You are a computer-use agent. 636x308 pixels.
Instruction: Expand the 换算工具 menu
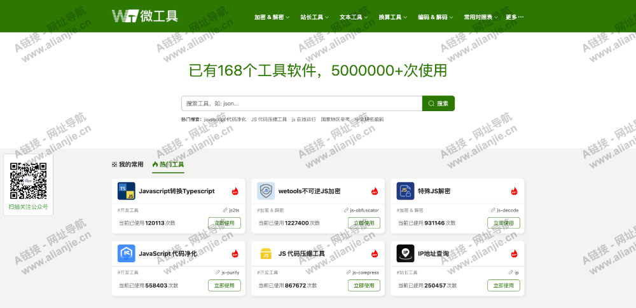pyautogui.click(x=392, y=17)
